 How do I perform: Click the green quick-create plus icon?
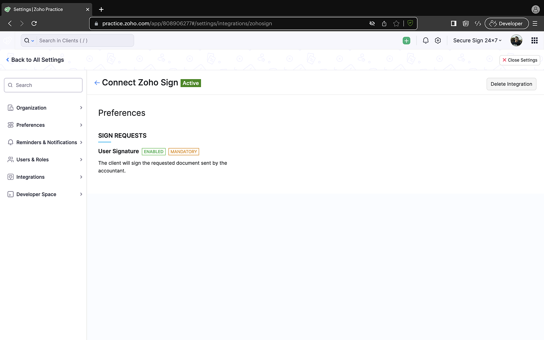(x=406, y=41)
